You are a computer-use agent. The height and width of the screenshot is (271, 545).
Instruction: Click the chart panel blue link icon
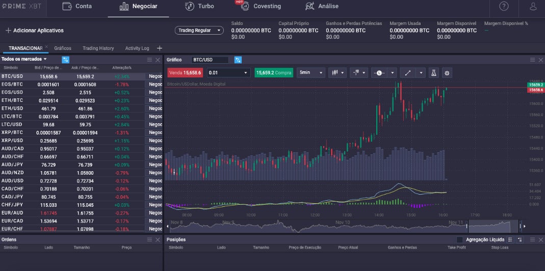tap(238, 60)
